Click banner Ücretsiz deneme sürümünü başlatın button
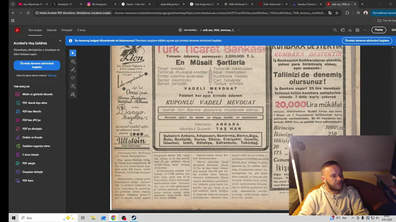The image size is (396, 222). coord(367,40)
